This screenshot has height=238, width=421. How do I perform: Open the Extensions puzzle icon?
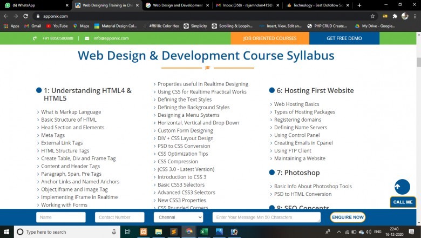pyautogui.click(x=395, y=16)
